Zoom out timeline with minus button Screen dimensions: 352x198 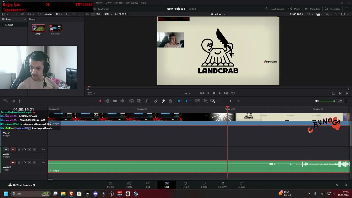click(x=218, y=101)
